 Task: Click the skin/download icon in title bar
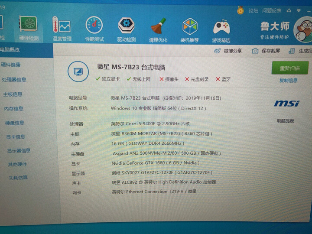point(289,11)
